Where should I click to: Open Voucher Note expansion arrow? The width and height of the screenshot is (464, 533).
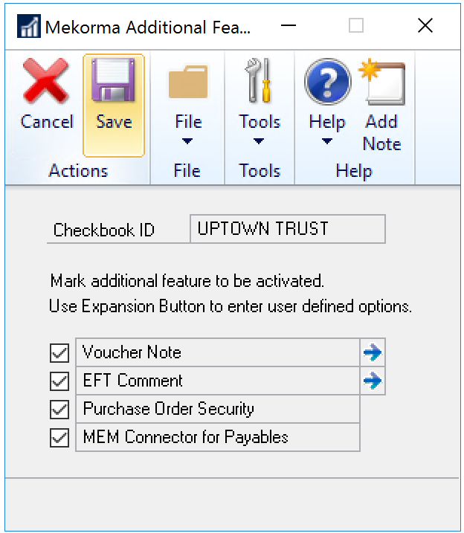pos(373,352)
